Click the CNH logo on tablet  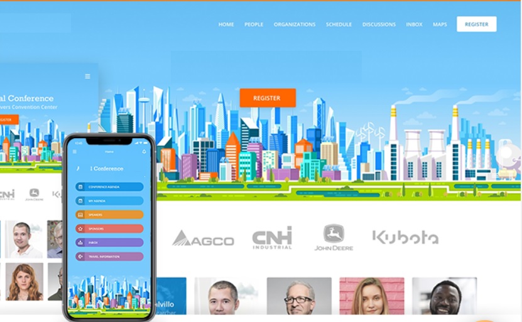click(x=7, y=194)
